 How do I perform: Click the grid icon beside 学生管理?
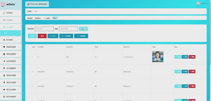(x=4, y=27)
